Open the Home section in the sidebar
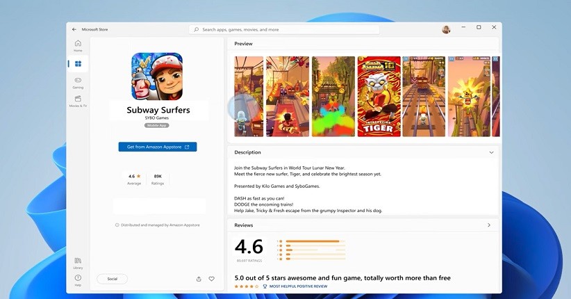571x299 pixels. pos(78,46)
